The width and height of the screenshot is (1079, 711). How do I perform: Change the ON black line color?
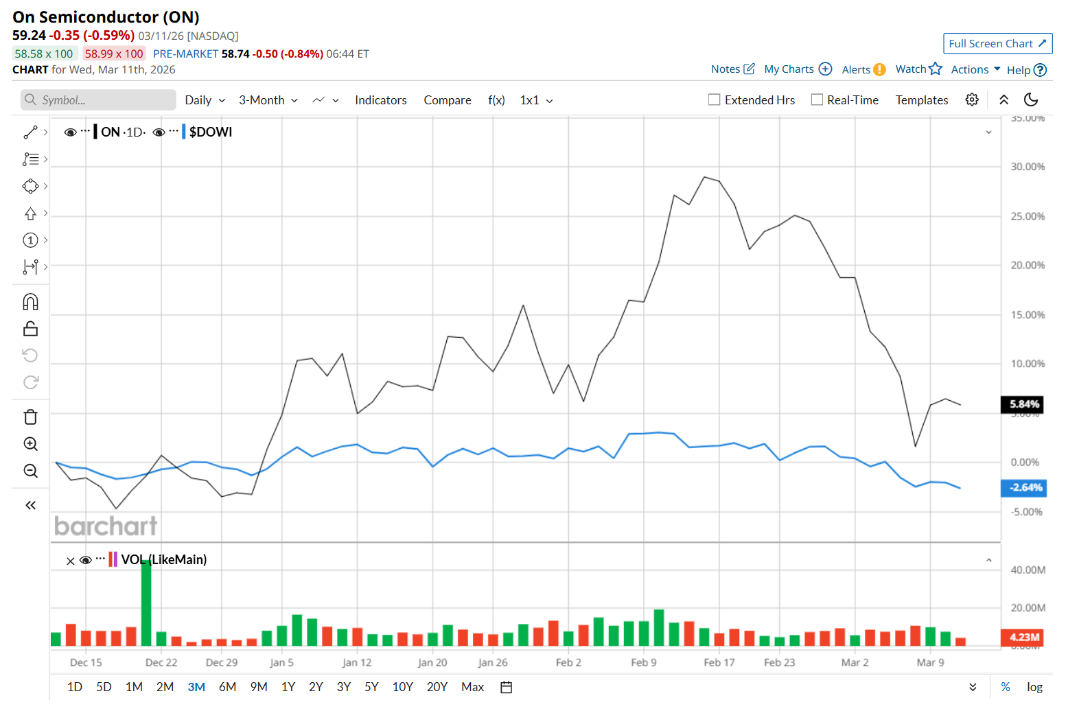(x=95, y=132)
